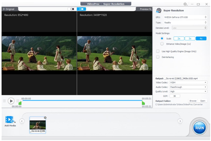Click the original video preview frame
The height and width of the screenshot is (141, 211).
(x=39, y=53)
